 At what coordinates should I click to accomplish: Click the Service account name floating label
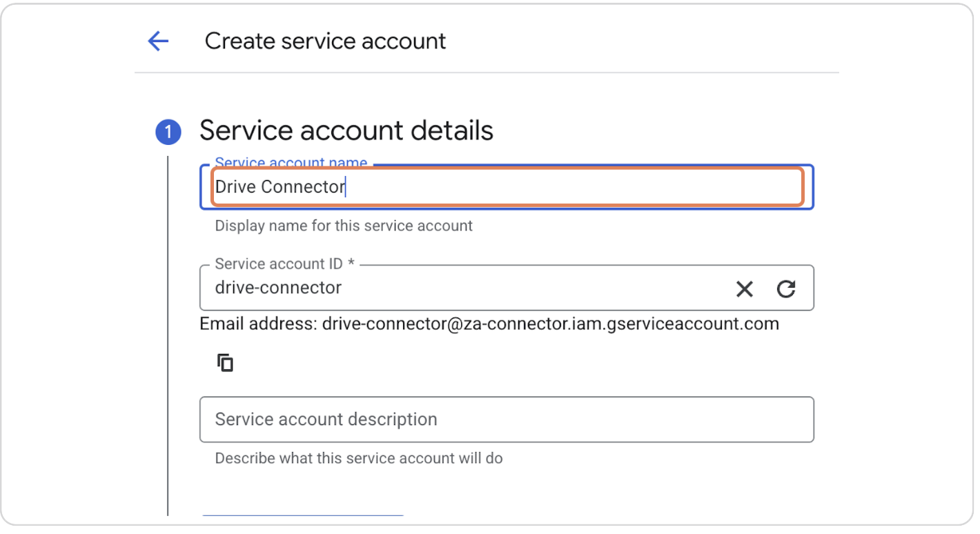coord(291,163)
